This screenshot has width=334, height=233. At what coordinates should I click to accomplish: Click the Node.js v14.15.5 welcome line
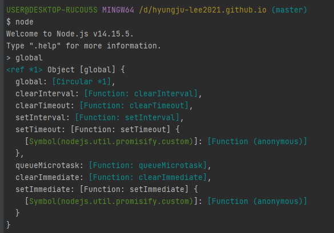point(70,34)
